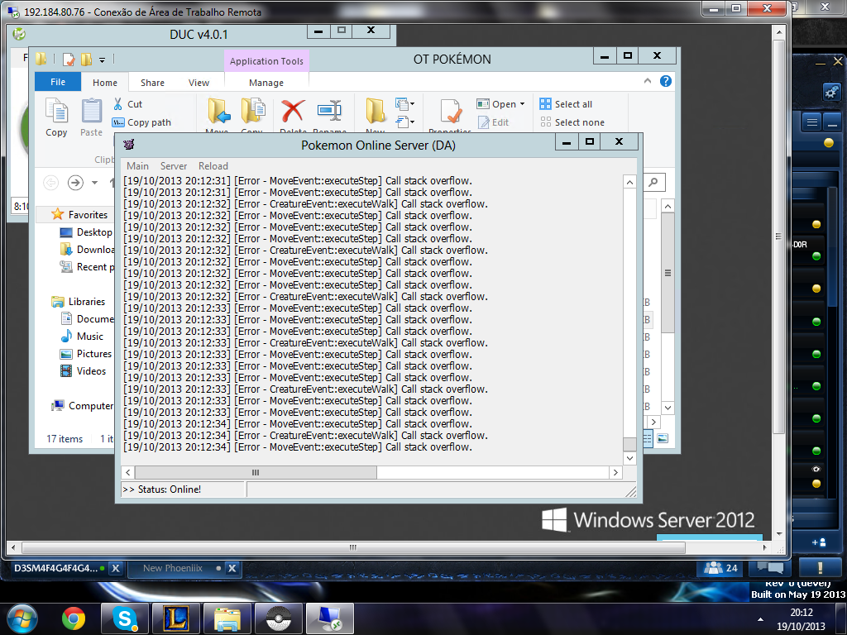Expand the Open dropdown arrow in ribbon
The image size is (847, 635).
(523, 104)
